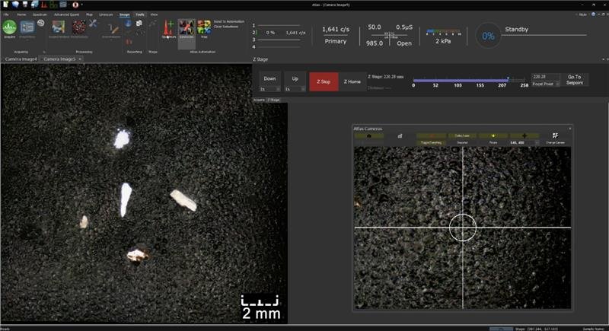Close the Camera Image5 tab

[x=80, y=59]
